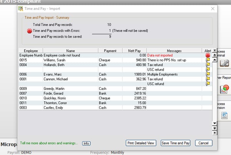The height and width of the screenshot is (155, 231).
Task: Click nett pay value 1989.01
Action: coord(140,74)
